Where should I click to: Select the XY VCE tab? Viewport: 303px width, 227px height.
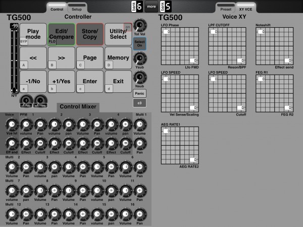click(x=245, y=8)
